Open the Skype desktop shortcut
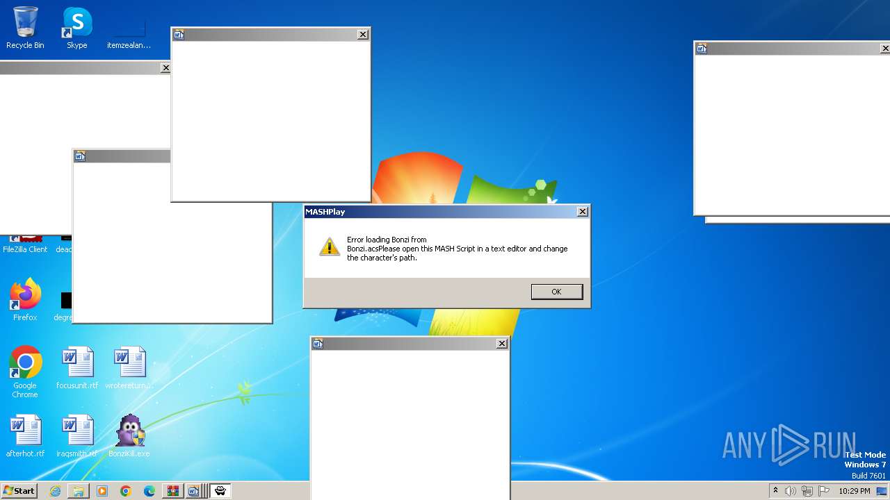This screenshot has height=500, width=890. [77, 28]
